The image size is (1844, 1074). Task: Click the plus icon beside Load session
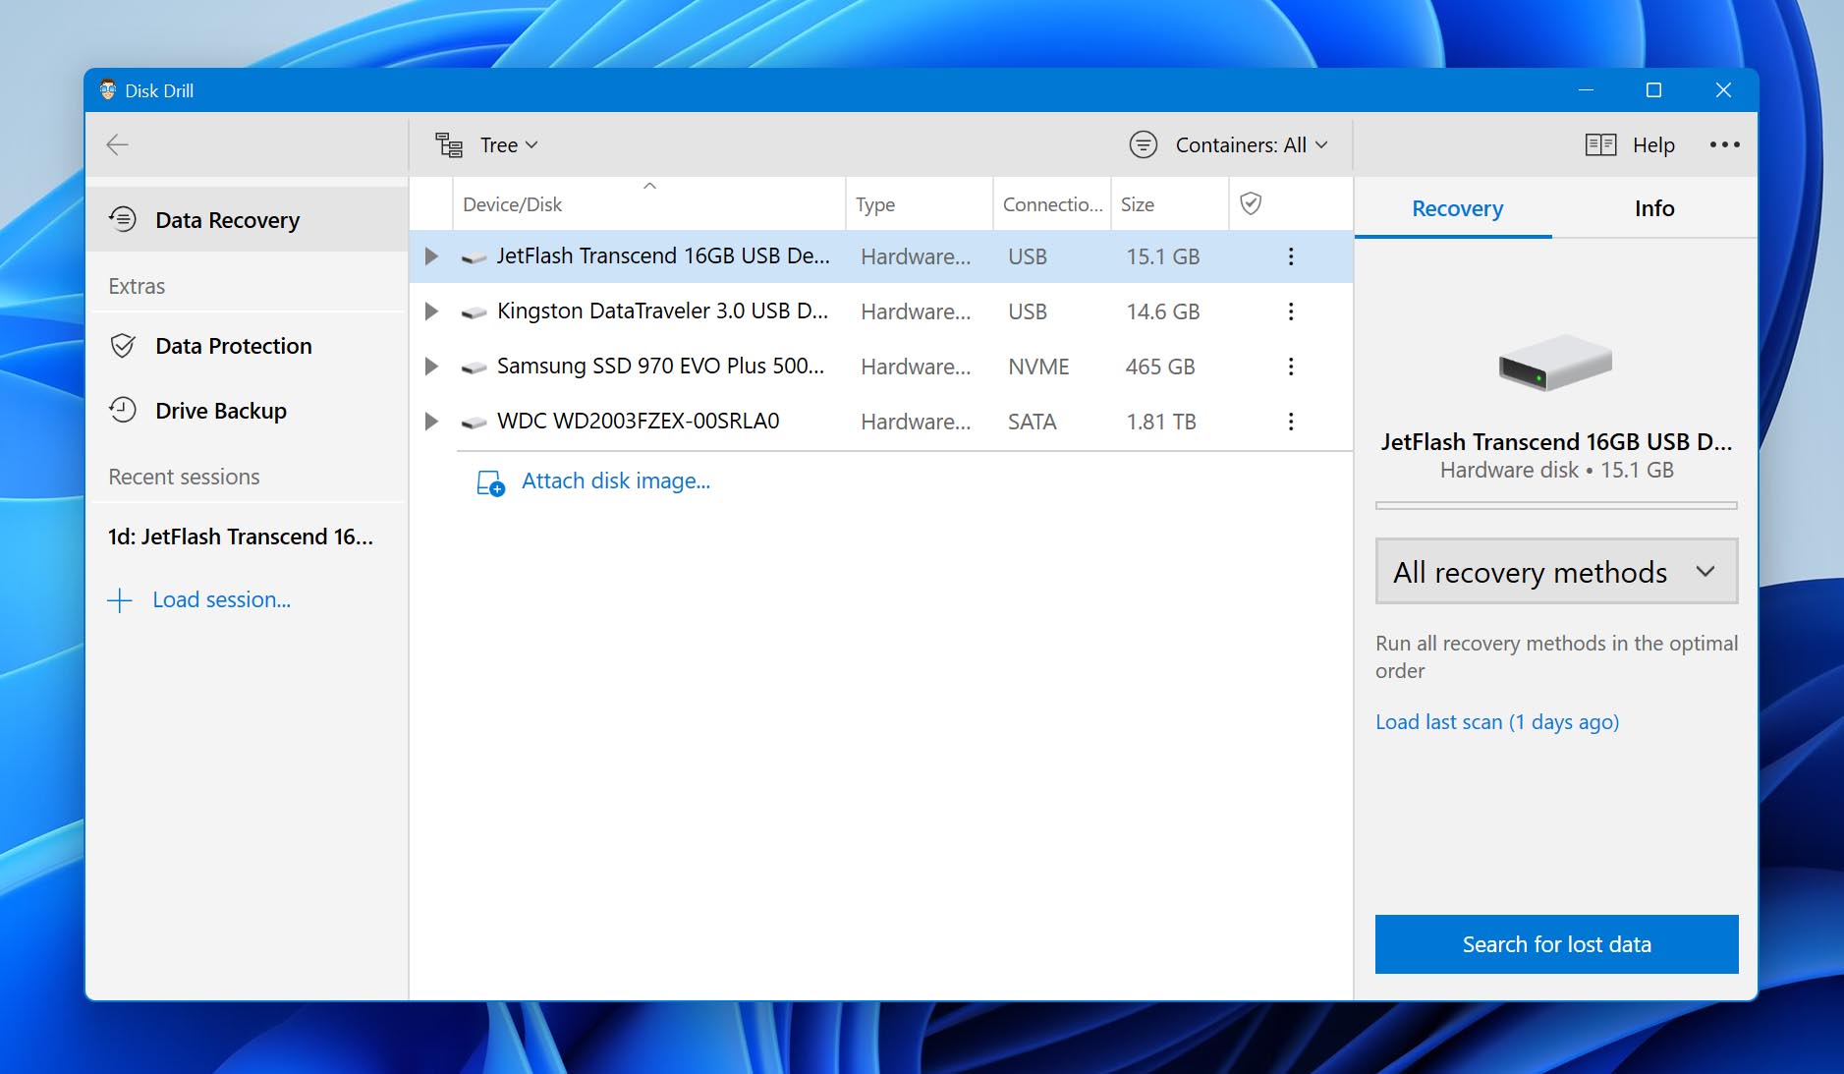point(120,600)
